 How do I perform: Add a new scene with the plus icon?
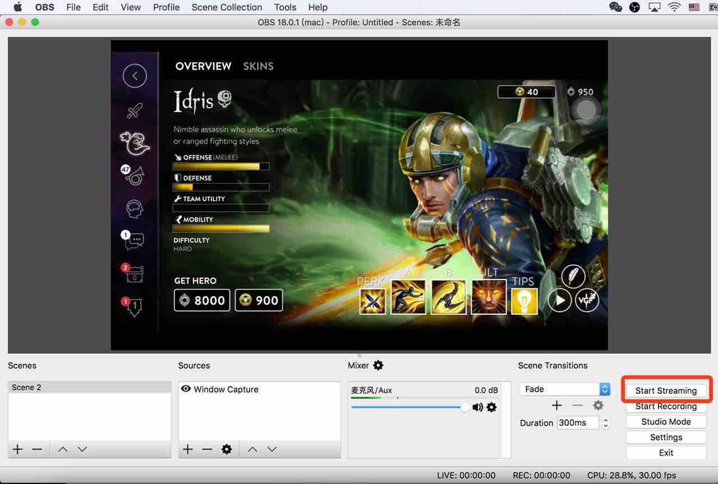(17, 449)
